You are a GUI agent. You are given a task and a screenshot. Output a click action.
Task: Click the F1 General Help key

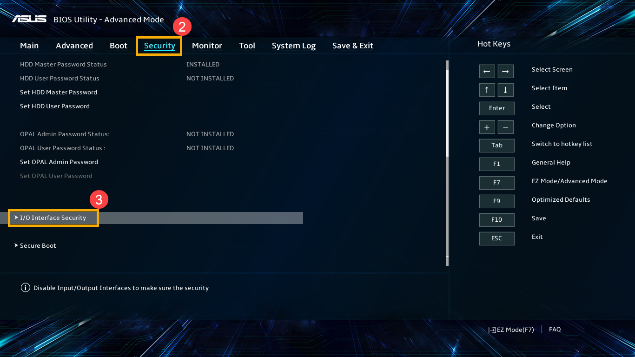tap(497, 164)
